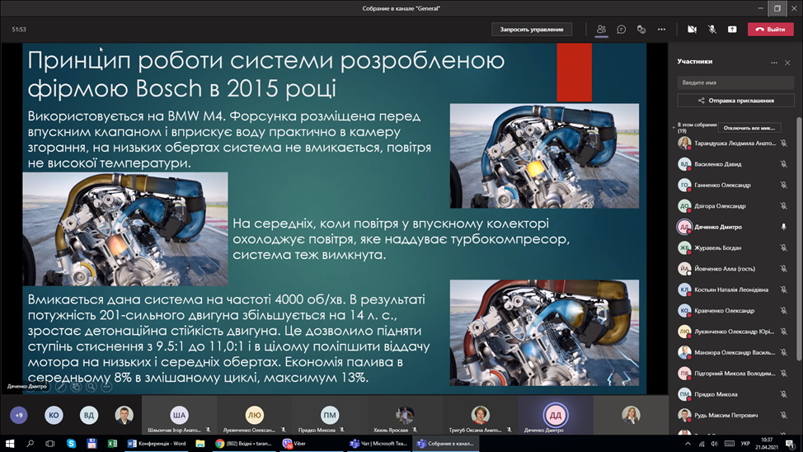Open Task View in taskbar

[x=49, y=443]
